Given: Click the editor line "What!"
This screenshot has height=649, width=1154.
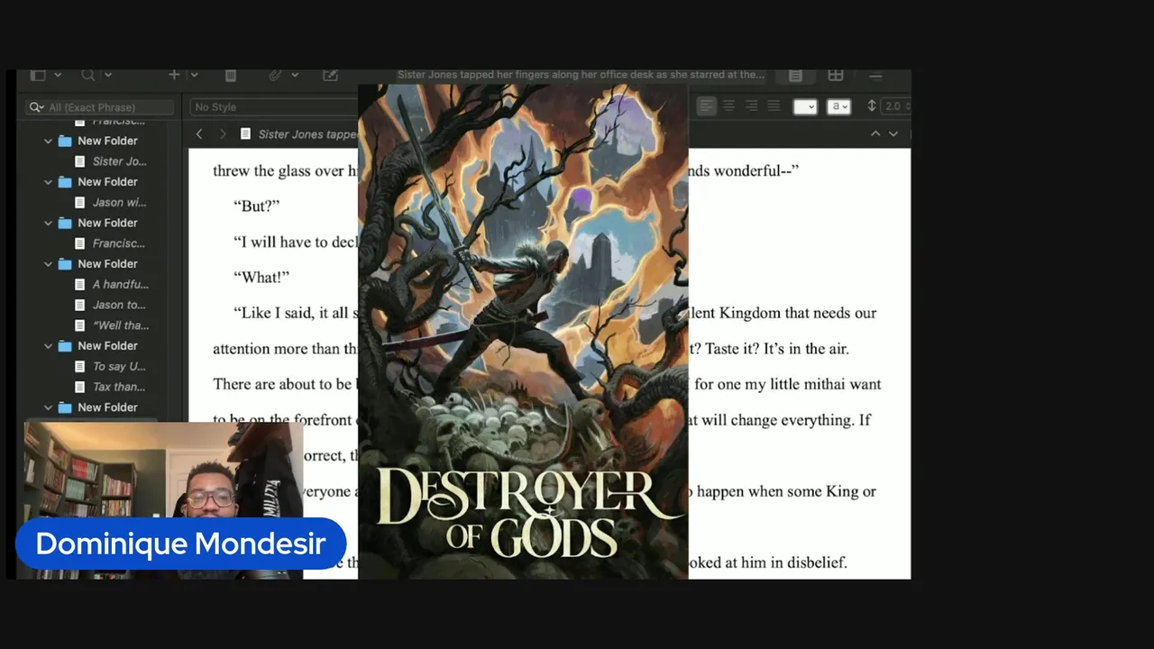Looking at the screenshot, I should (x=261, y=278).
